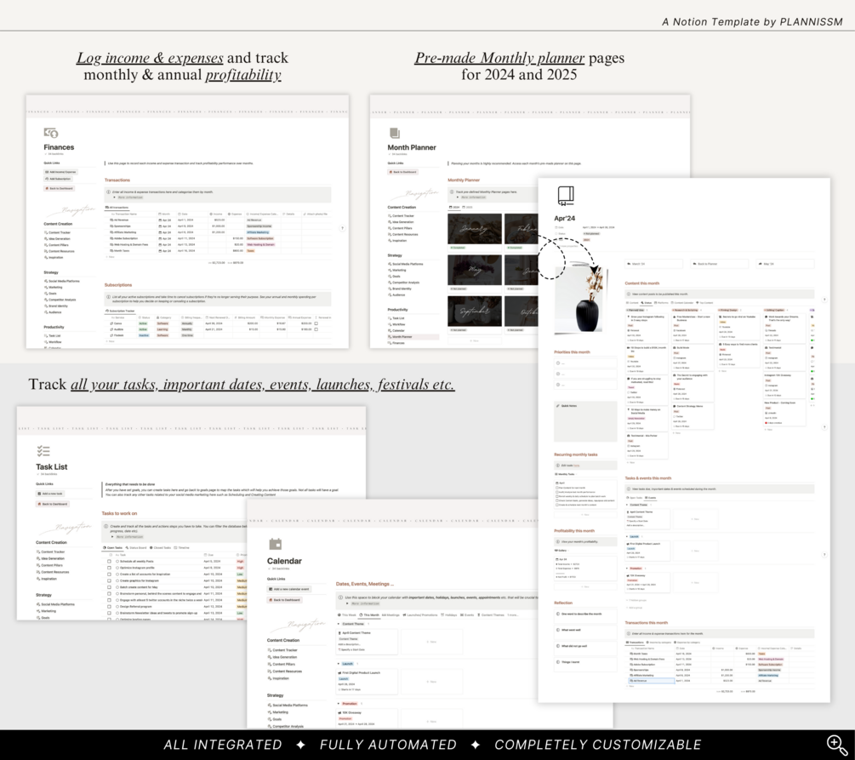Click the info icon in Tasks to work on callout
The image size is (855, 760).
pyautogui.click(x=105, y=527)
